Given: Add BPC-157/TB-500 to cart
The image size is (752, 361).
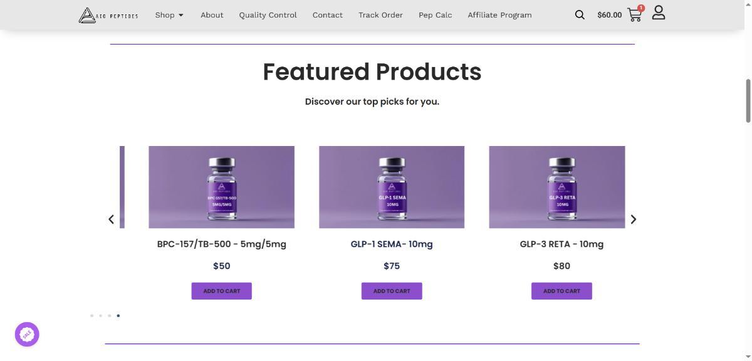Looking at the screenshot, I should point(221,291).
